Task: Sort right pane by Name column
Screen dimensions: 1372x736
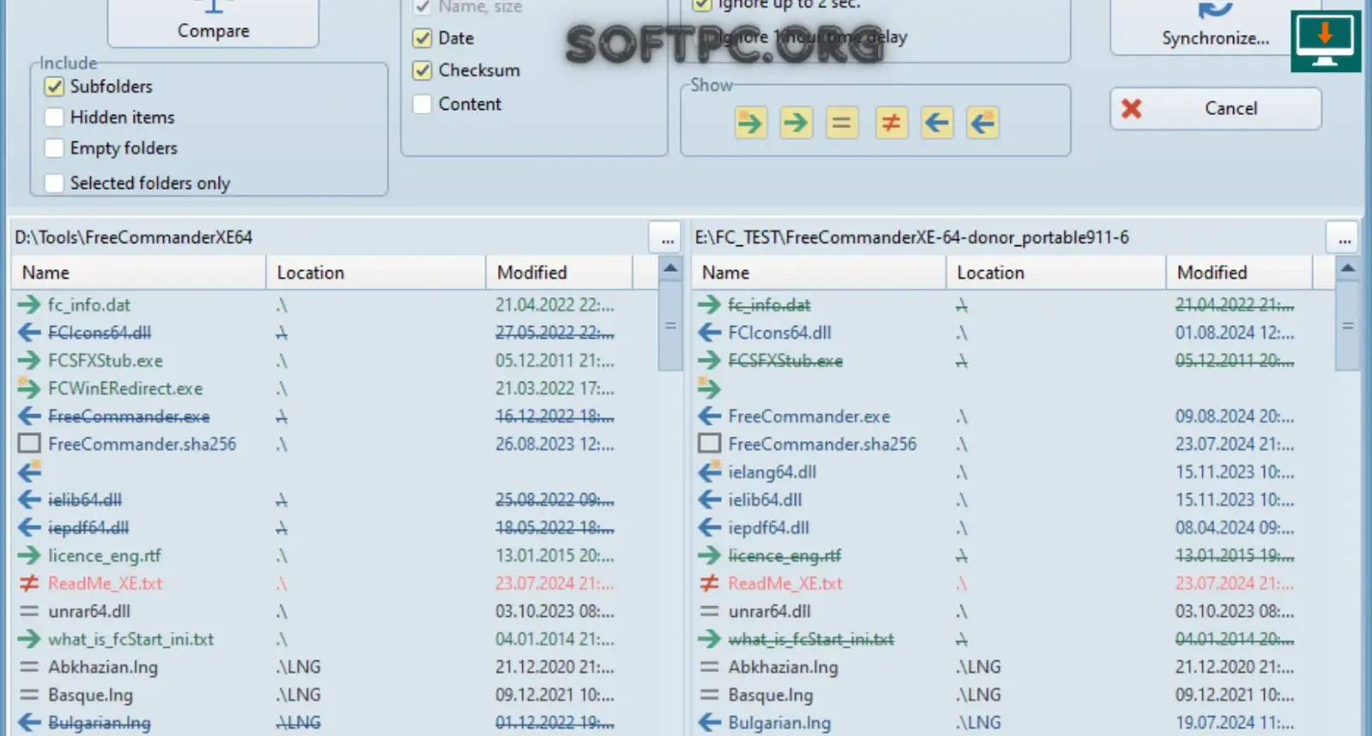Action: (x=818, y=273)
